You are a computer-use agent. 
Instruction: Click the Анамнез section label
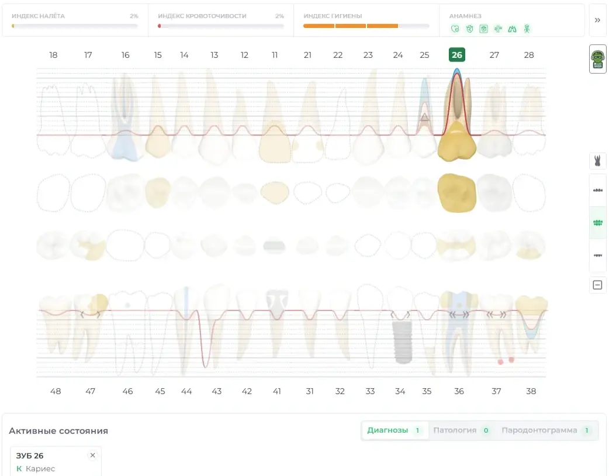pos(465,16)
